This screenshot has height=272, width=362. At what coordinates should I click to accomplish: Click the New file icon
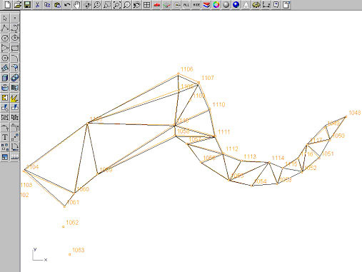click(x=8, y=4)
